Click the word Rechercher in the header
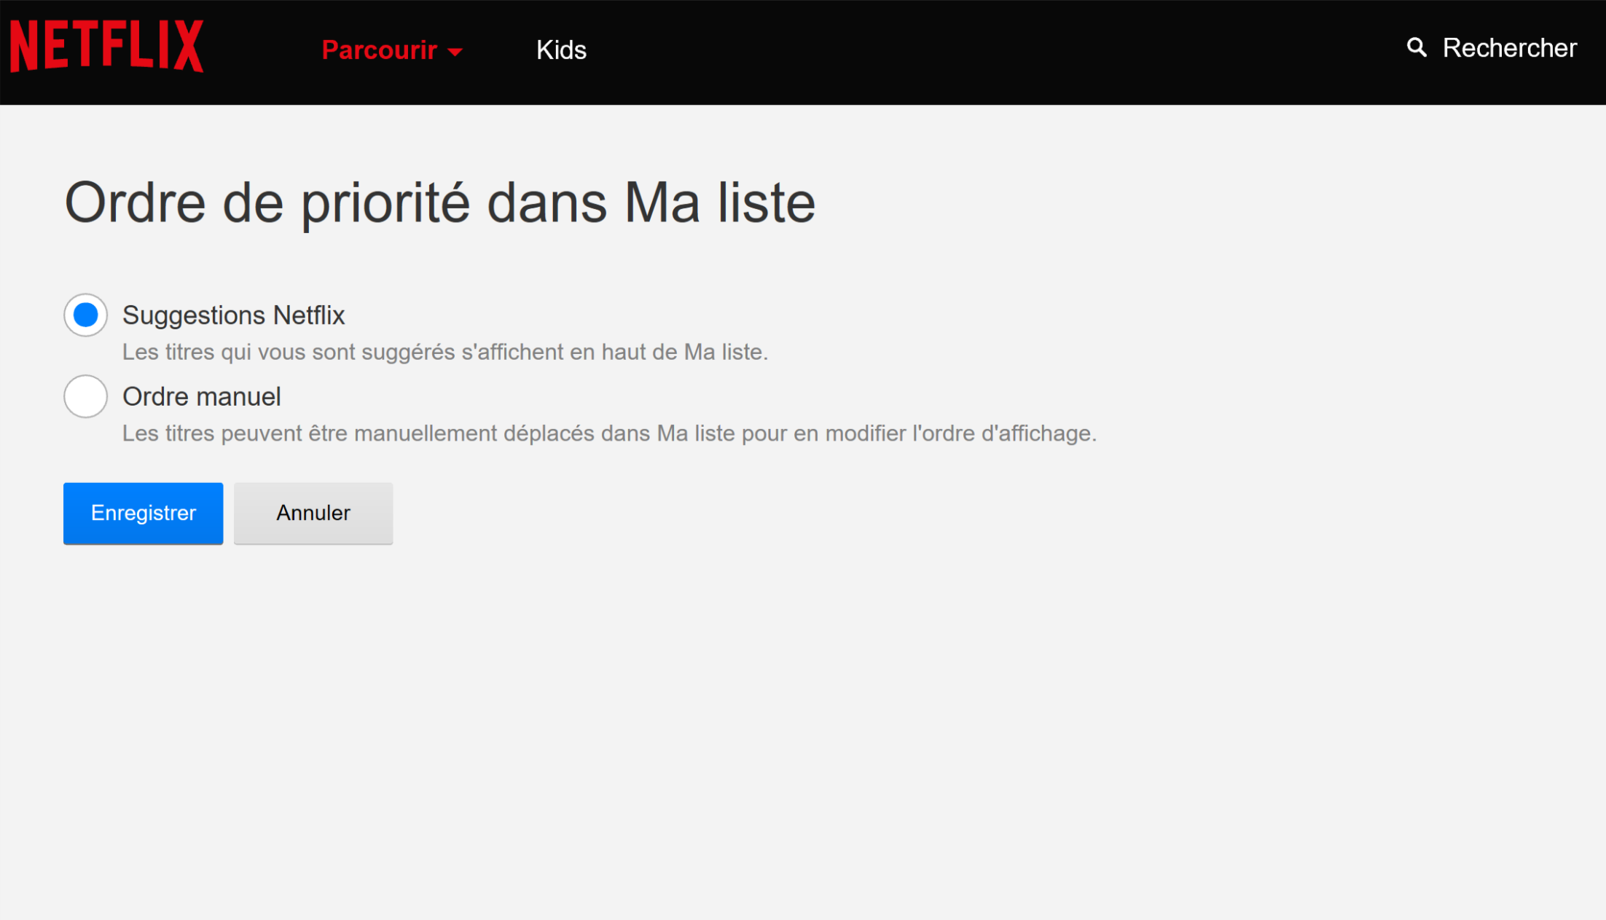 (x=1509, y=48)
